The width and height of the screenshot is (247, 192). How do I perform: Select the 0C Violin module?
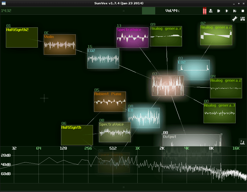coord(60,45)
